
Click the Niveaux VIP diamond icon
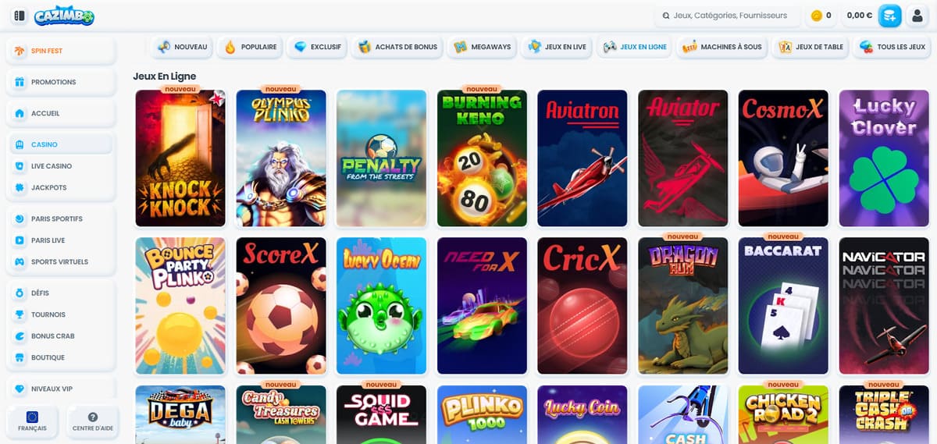[20, 389]
